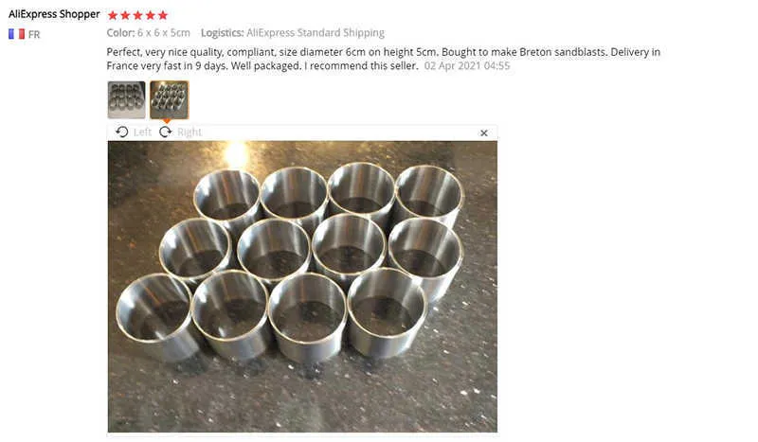Click the fifth red rating star
The image size is (758, 442).
[x=163, y=15]
